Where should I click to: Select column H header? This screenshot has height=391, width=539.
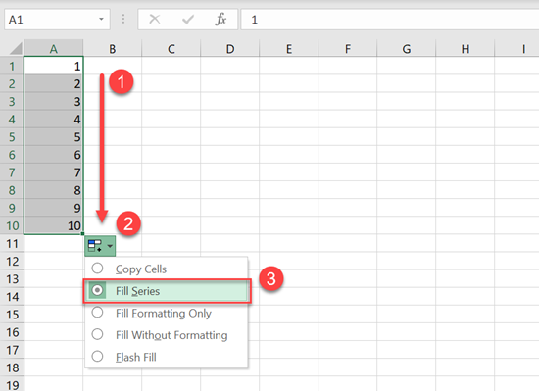click(x=465, y=49)
